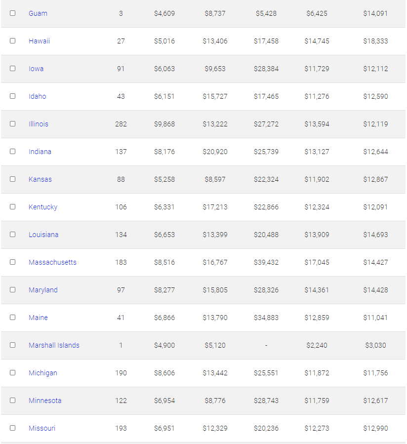Tick the checkbox for Iowa
Screen dimensions: 407x444
point(12,69)
